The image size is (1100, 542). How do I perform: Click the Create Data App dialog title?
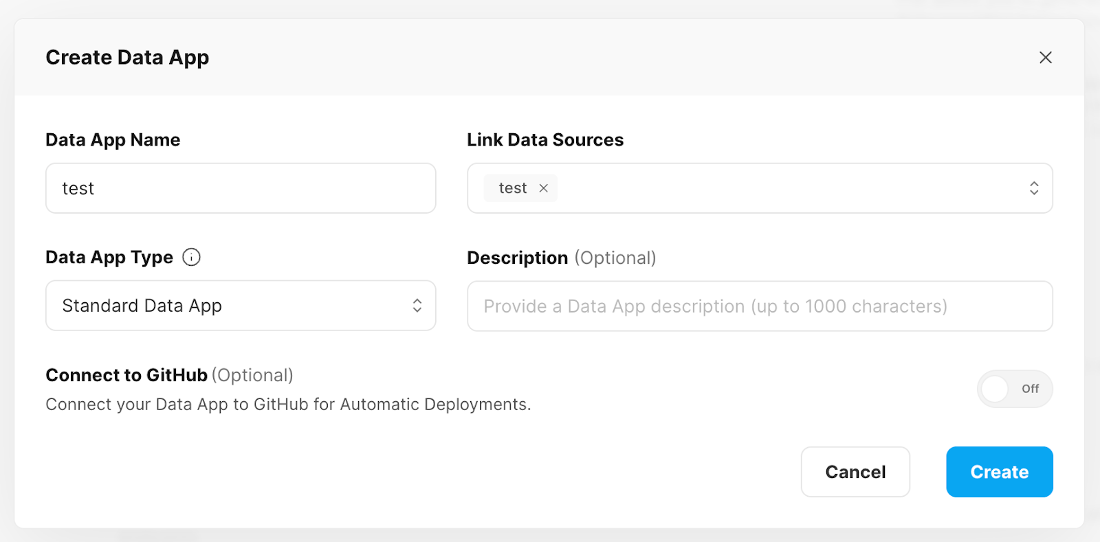(x=127, y=58)
